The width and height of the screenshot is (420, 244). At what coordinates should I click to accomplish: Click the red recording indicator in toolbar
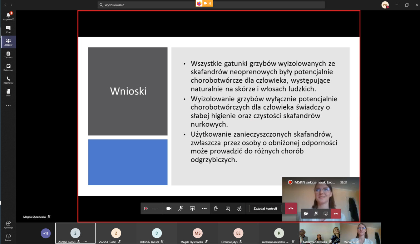coord(146,208)
